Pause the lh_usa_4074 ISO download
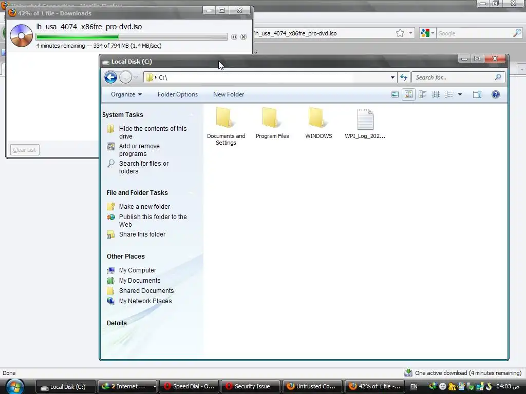Image resolution: width=526 pixels, height=394 pixels. [x=234, y=37]
